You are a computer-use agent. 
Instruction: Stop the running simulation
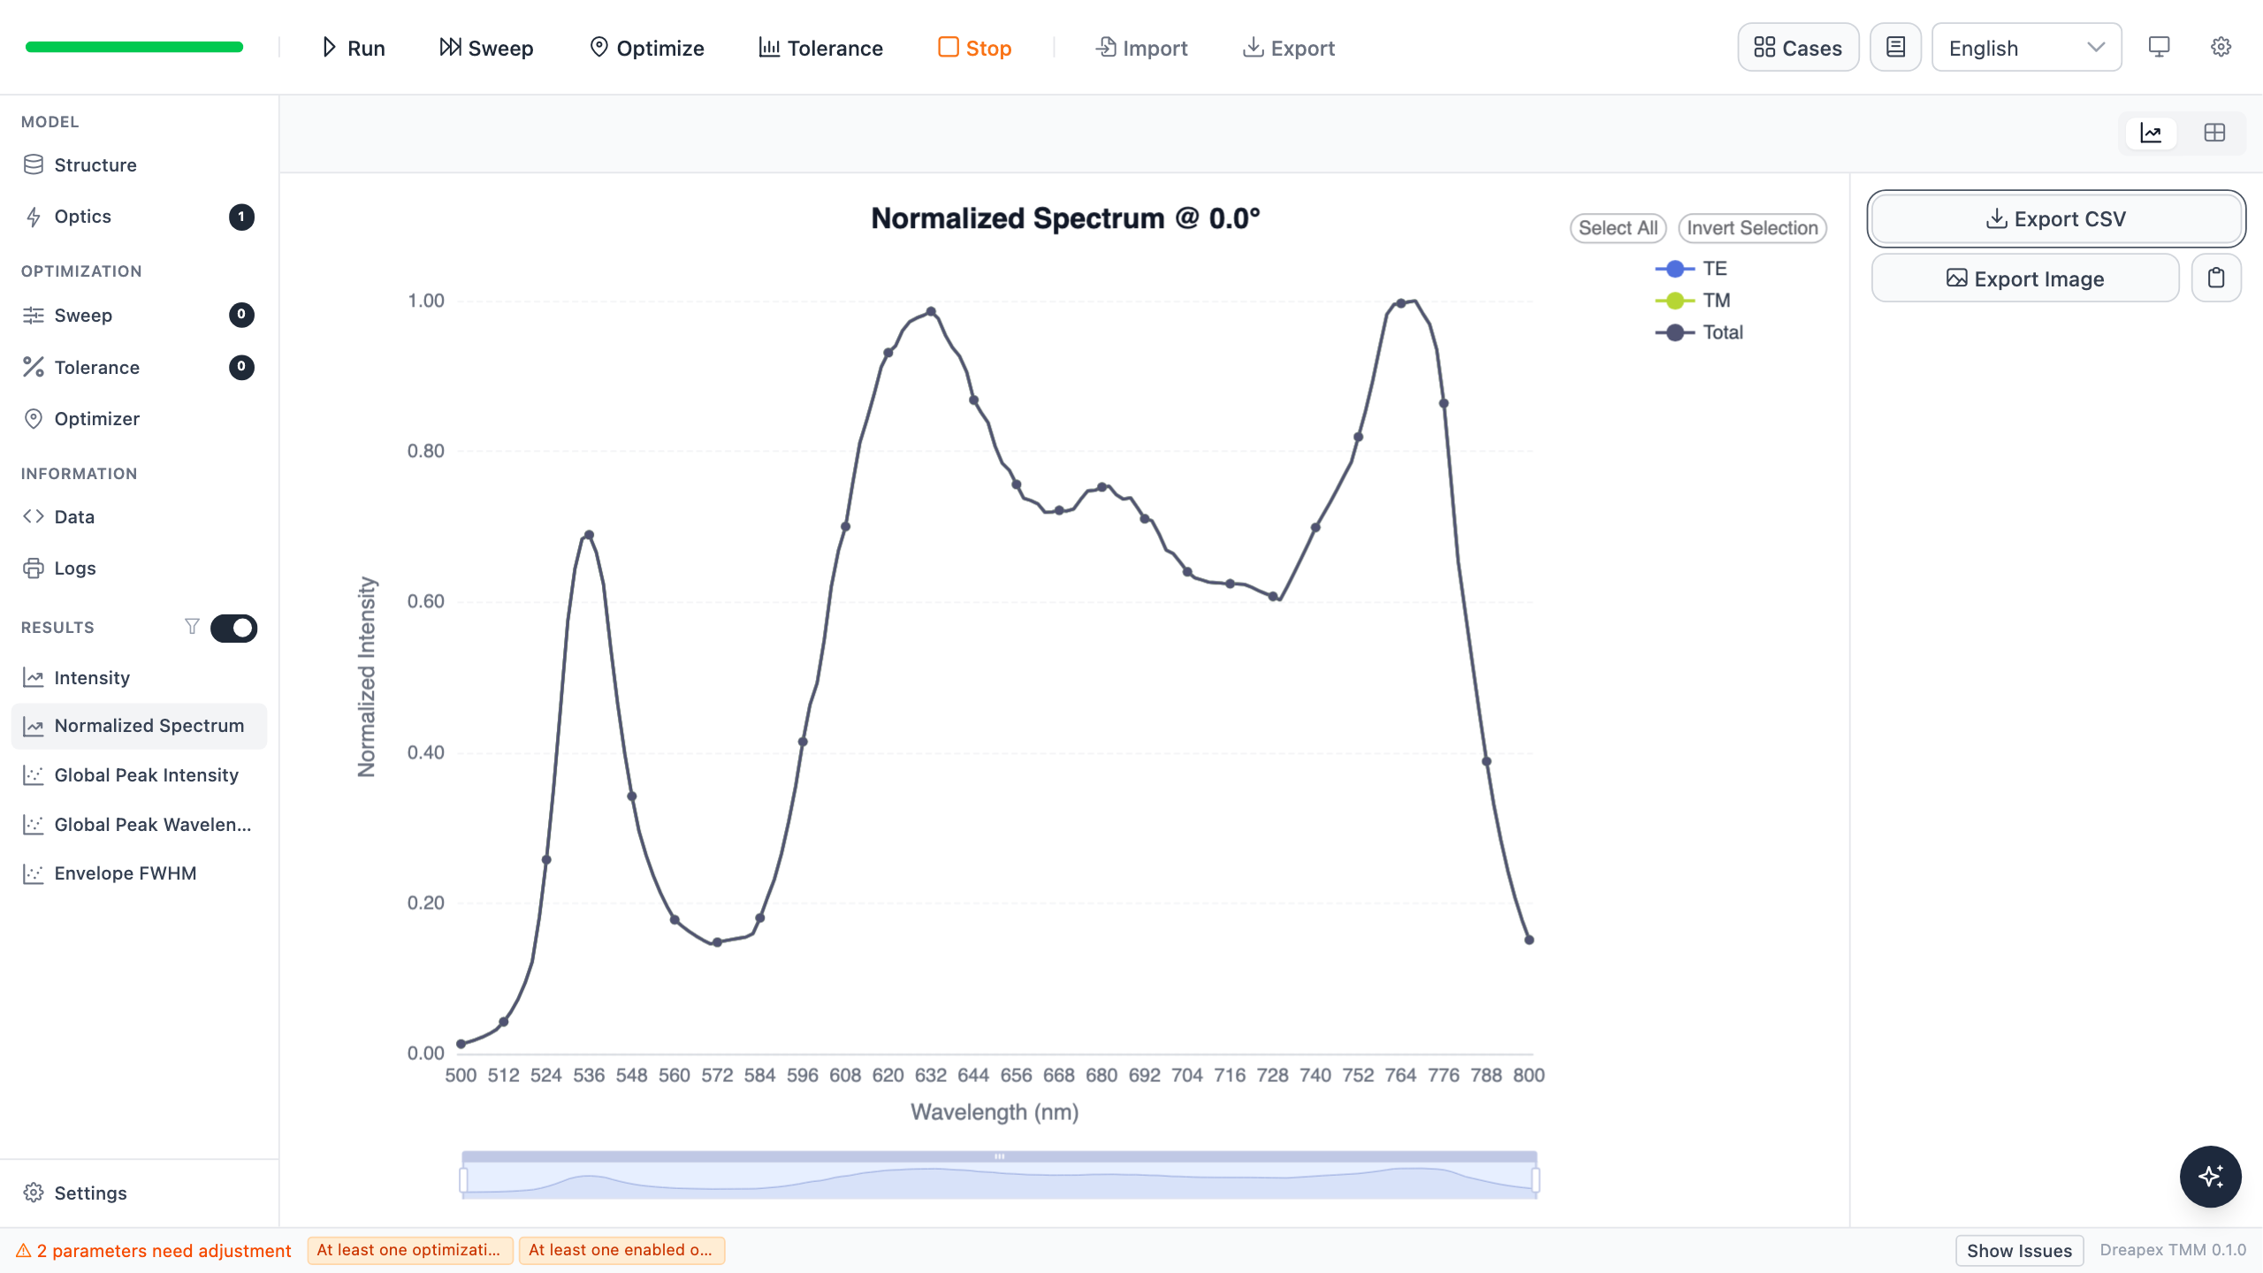[975, 48]
